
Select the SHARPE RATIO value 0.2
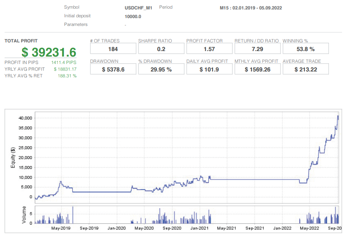161,48
